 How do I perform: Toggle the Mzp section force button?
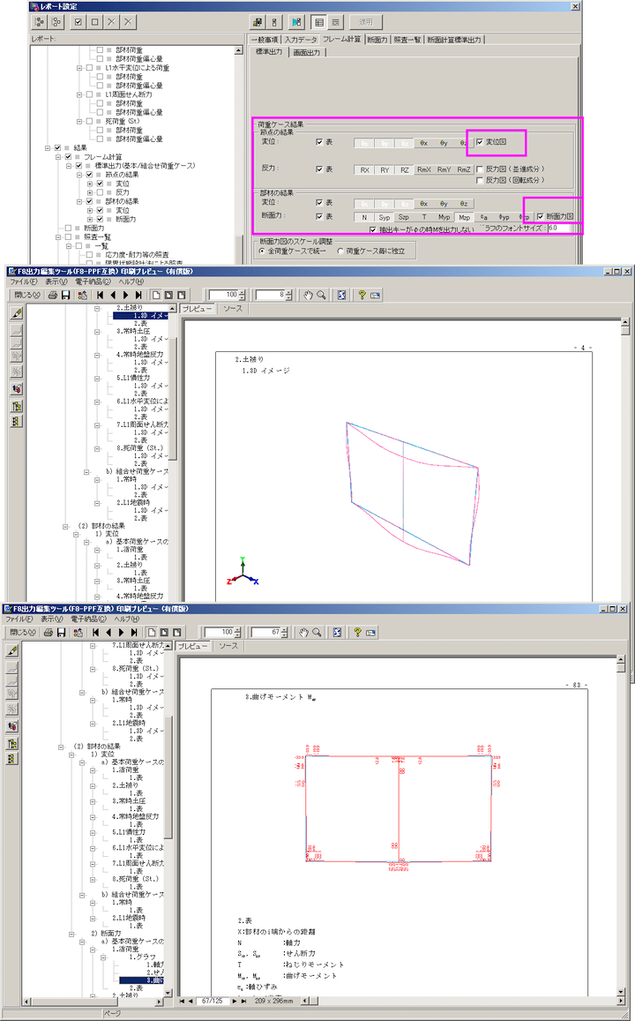coord(464,217)
